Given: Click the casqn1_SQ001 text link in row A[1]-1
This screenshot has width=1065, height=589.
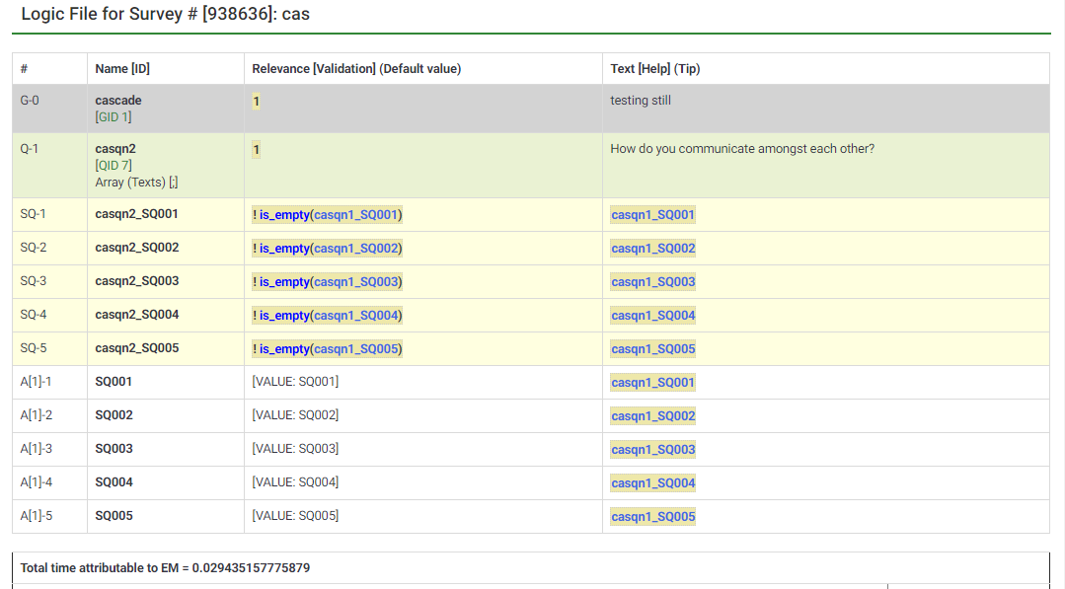Looking at the screenshot, I should (x=652, y=383).
